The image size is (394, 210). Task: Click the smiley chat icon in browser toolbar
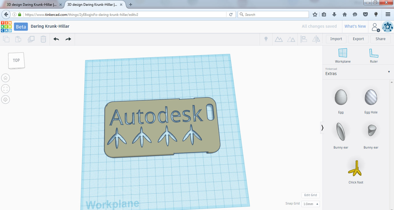tap(355, 14)
